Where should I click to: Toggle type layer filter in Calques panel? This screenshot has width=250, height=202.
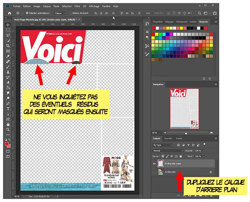pos(188,145)
